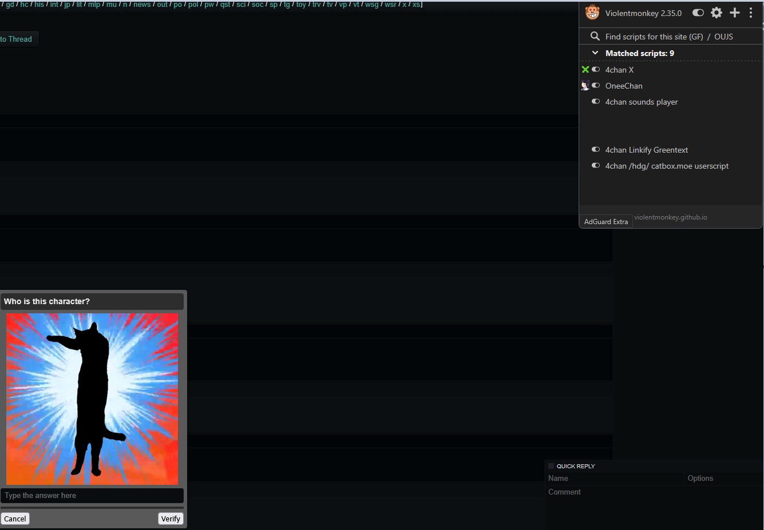Viewport: 764px width, 530px height.
Task: Go to the wsg board link
Action: pos(372,5)
